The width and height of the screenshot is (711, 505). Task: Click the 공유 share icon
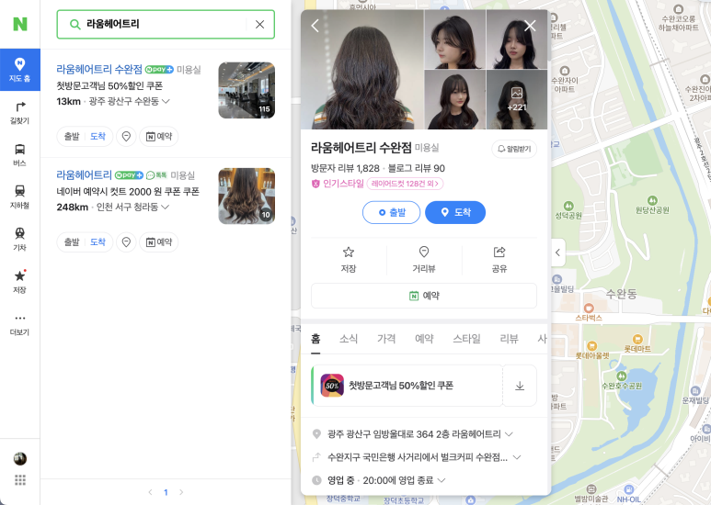point(499,260)
